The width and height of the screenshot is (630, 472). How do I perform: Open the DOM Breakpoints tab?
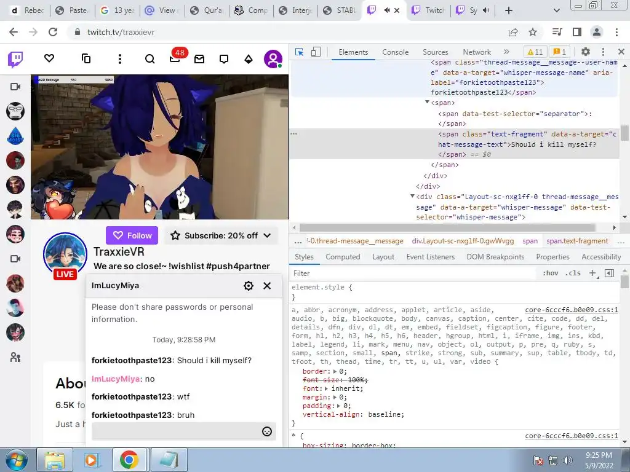coord(495,257)
